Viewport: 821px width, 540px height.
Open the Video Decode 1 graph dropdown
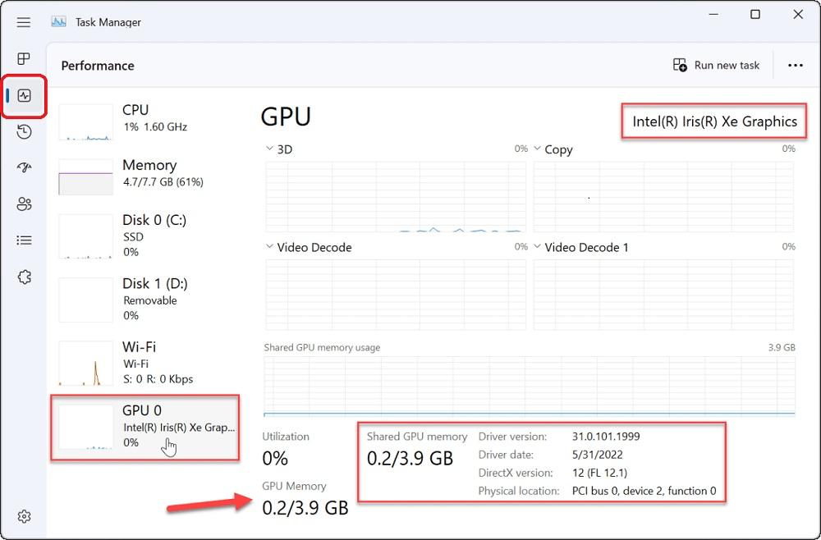pyautogui.click(x=539, y=247)
